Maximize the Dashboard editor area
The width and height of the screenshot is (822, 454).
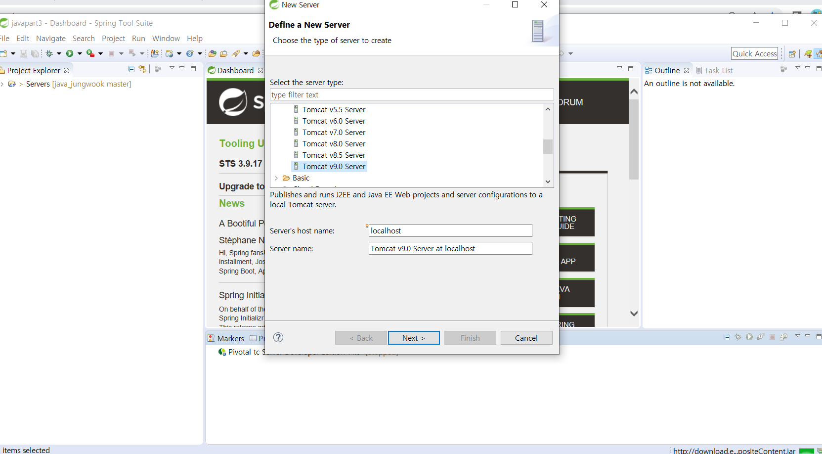(631, 69)
